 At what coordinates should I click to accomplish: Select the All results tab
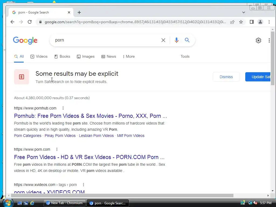tap(19, 57)
